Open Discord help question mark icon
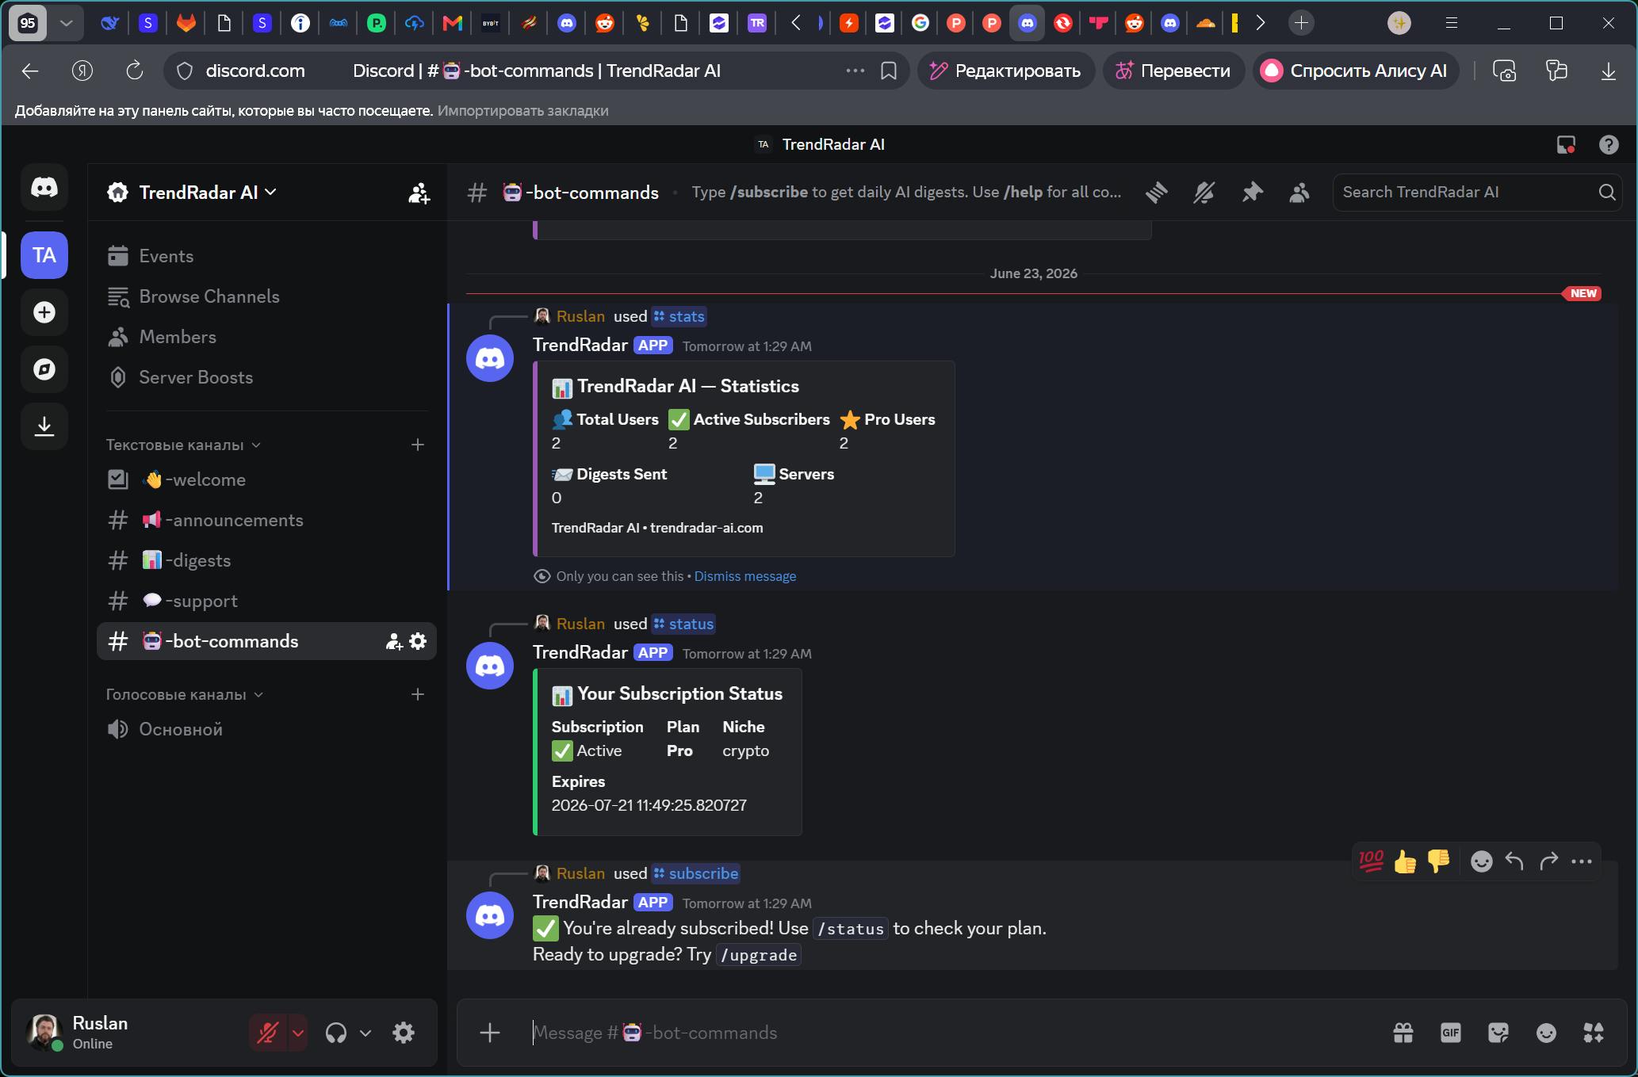This screenshot has height=1077, width=1638. point(1609,144)
